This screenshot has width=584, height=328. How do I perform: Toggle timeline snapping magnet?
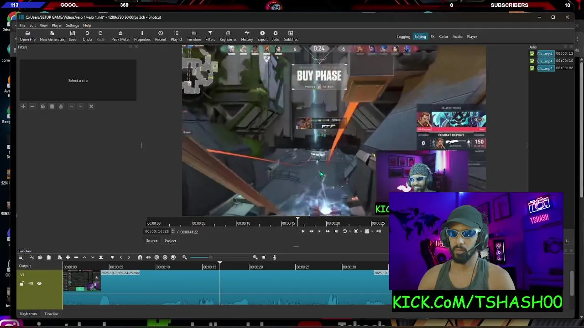[140, 257]
